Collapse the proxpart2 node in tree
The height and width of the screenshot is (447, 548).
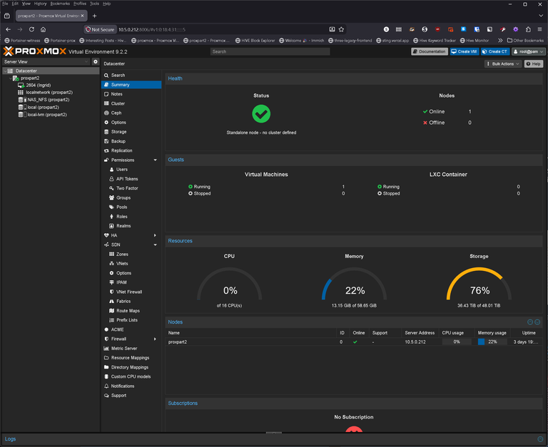pyautogui.click(x=10, y=78)
